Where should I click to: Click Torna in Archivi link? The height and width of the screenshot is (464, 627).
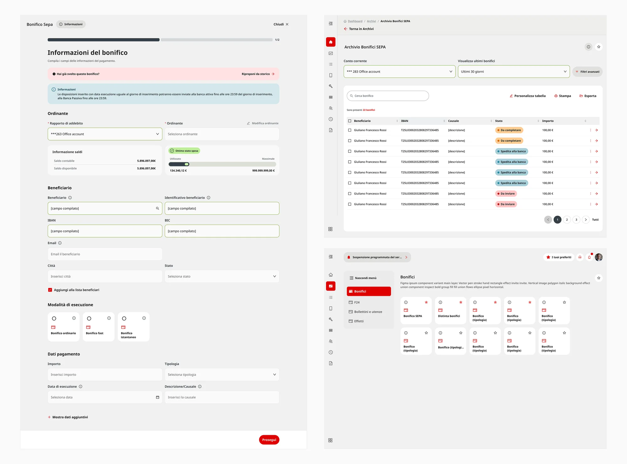[x=359, y=29]
